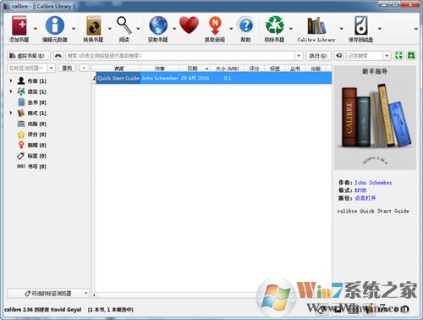Click the Save to disk icon
This screenshot has width=423, height=320.
pos(361,25)
